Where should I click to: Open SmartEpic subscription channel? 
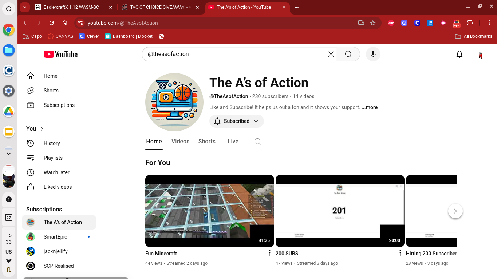point(59,237)
